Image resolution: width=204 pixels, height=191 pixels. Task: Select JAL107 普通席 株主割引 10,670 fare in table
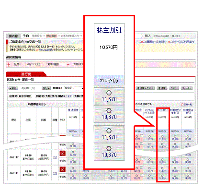coord(162,161)
